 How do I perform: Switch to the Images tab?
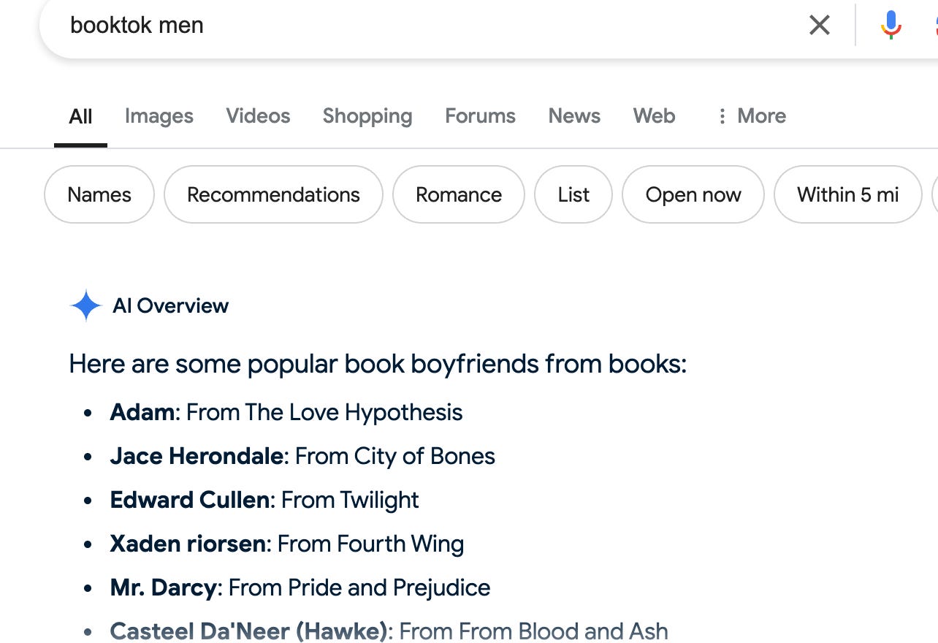tap(159, 116)
